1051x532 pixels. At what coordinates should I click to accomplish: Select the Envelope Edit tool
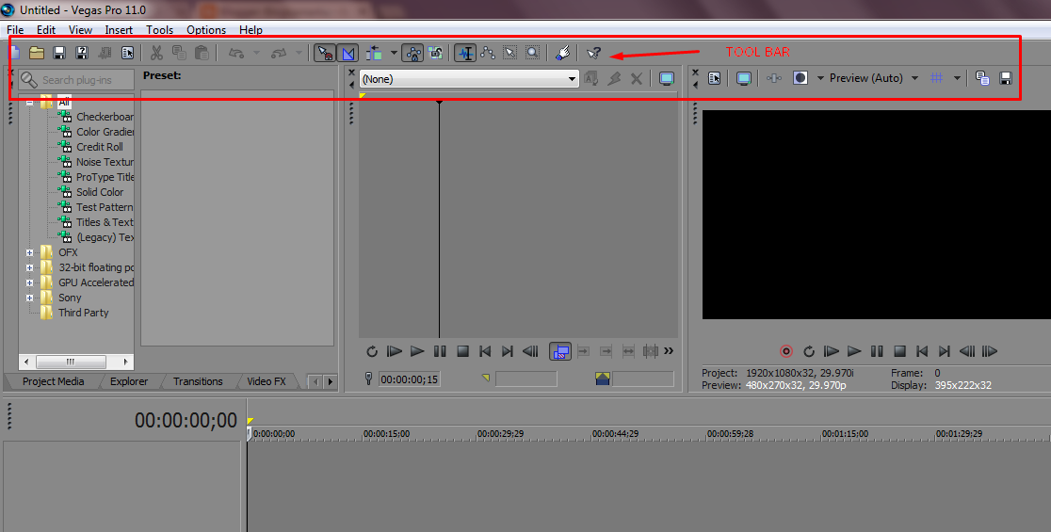[x=487, y=53]
